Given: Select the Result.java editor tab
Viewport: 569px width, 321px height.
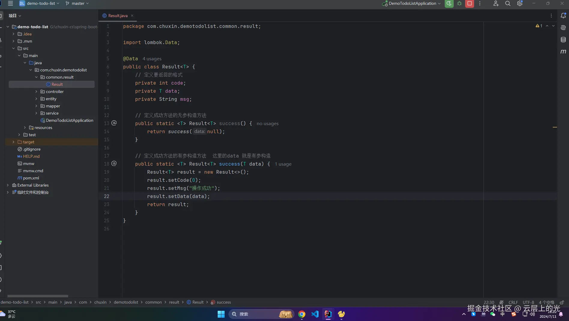Looking at the screenshot, I should pyautogui.click(x=118, y=16).
